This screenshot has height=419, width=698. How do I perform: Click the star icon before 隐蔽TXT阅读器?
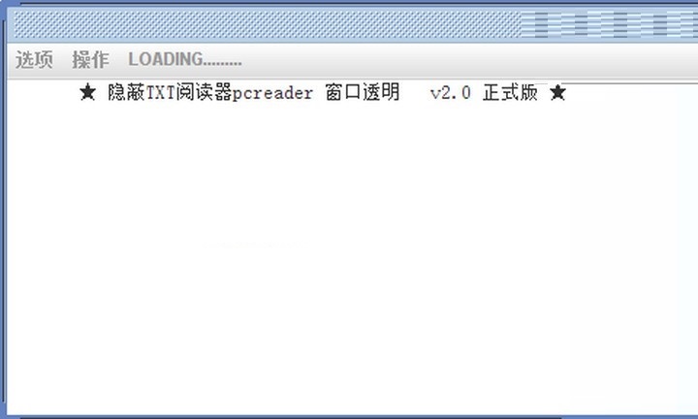coord(87,92)
